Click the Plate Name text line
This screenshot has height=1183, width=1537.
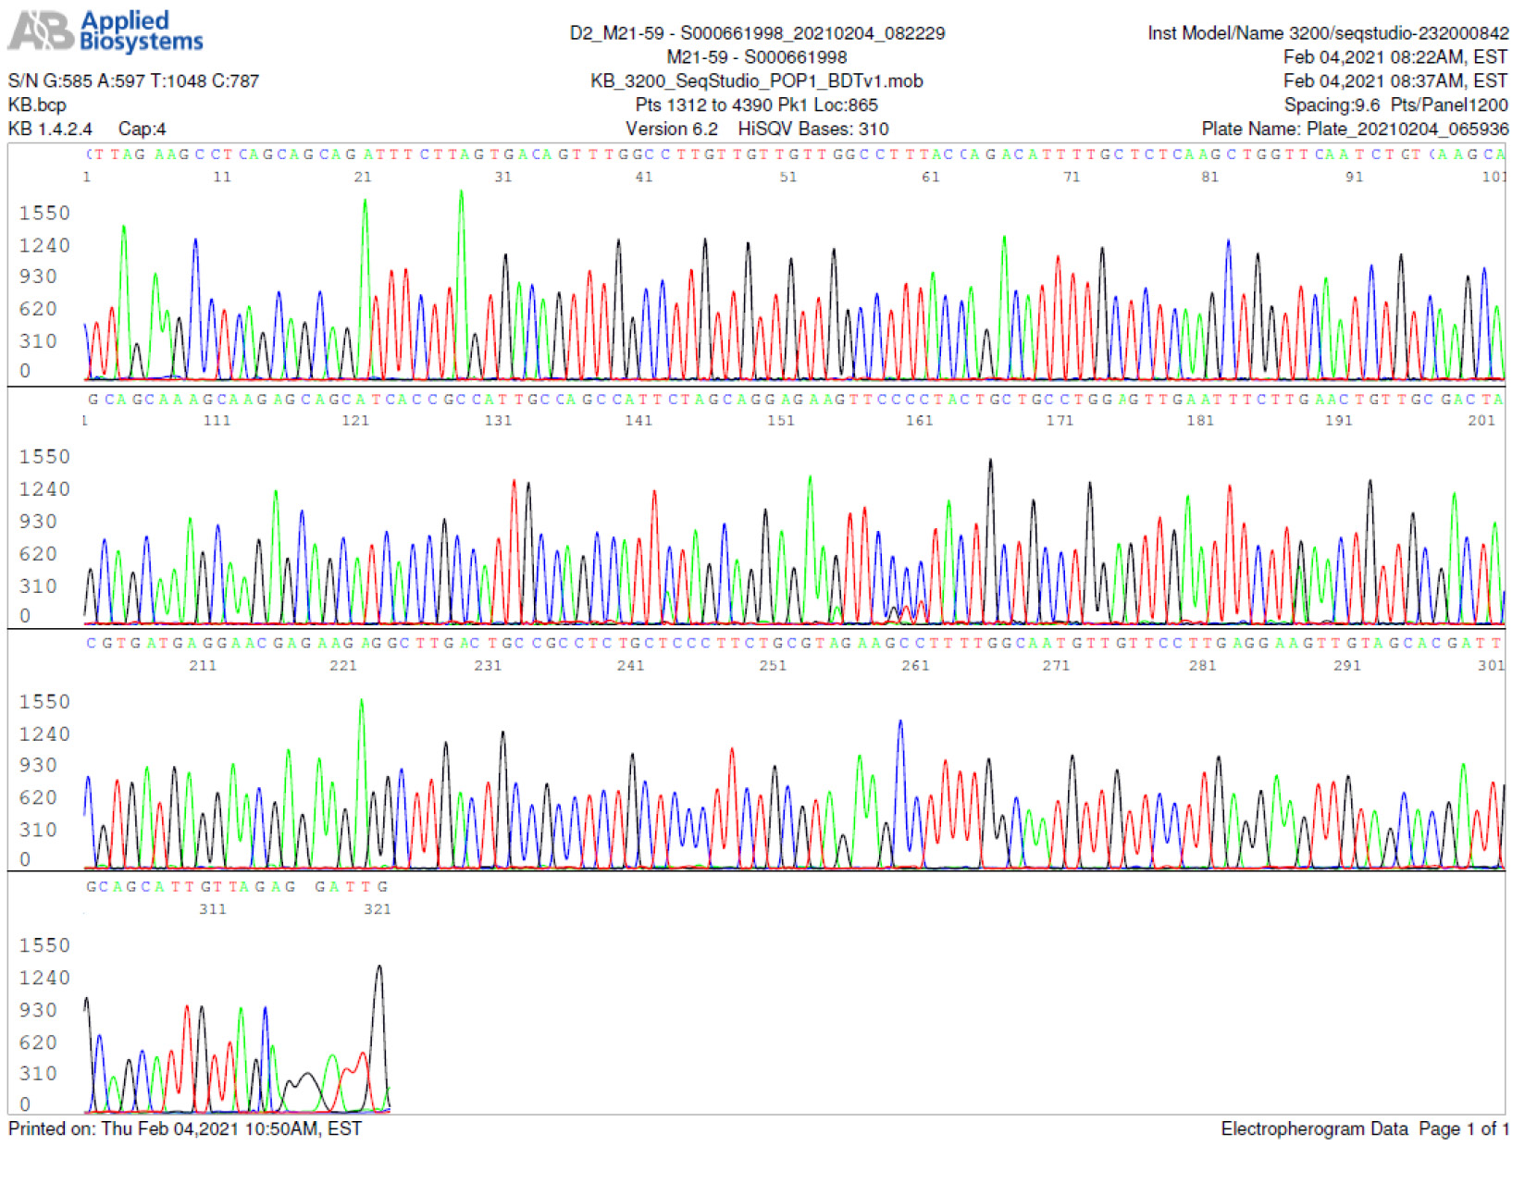[1354, 129]
